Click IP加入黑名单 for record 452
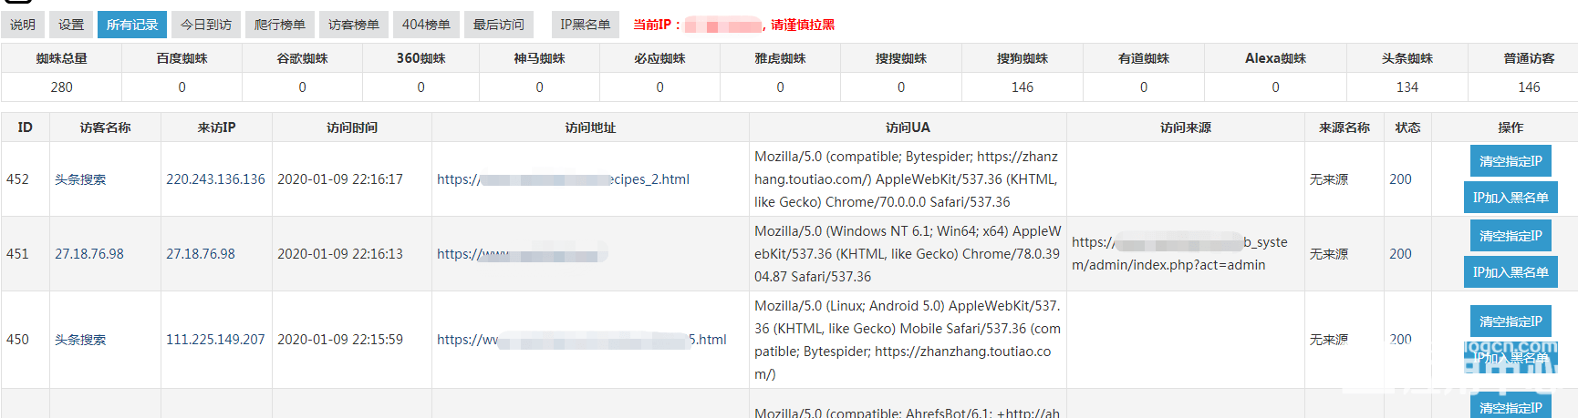 1511,198
